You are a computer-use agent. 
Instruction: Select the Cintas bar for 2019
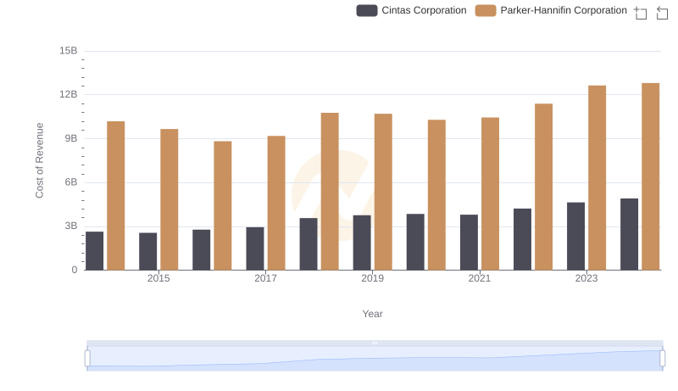[362, 243]
